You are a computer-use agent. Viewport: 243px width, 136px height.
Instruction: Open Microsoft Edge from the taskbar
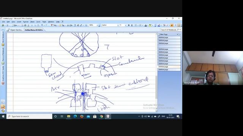pyautogui.click(x=75, y=116)
